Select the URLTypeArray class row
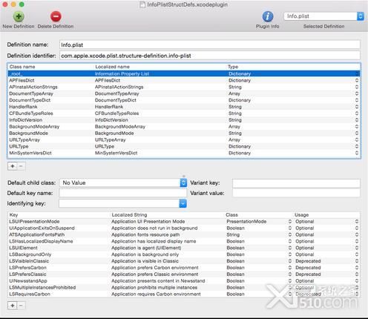The height and width of the screenshot is (319, 368). click(x=184, y=139)
